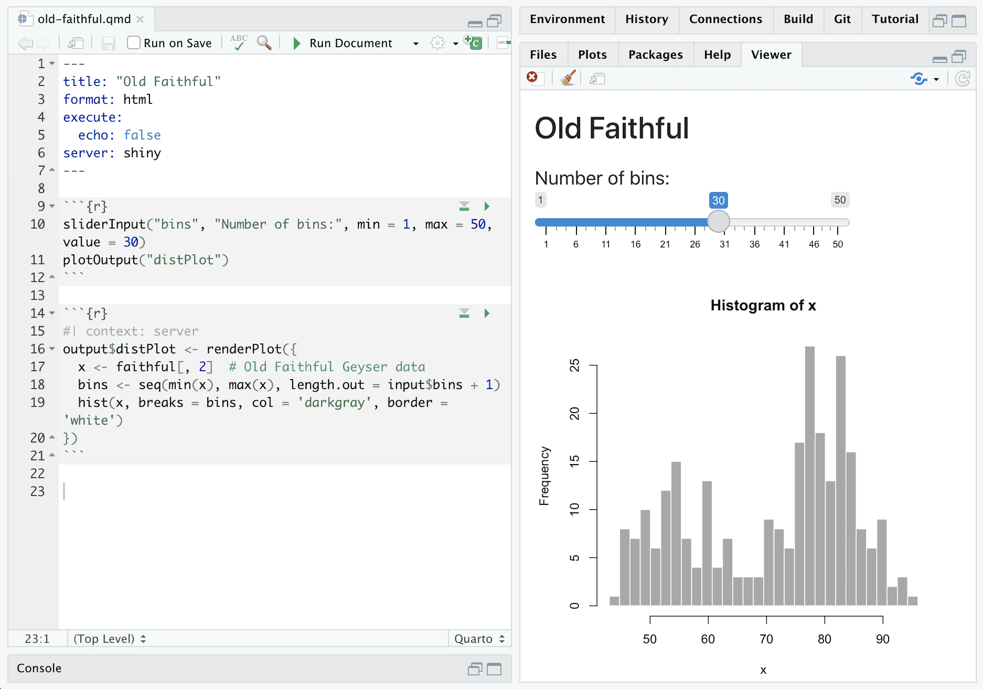Image resolution: width=983 pixels, height=689 pixels.
Task: Clear all viewer items with broom
Action: [568, 79]
